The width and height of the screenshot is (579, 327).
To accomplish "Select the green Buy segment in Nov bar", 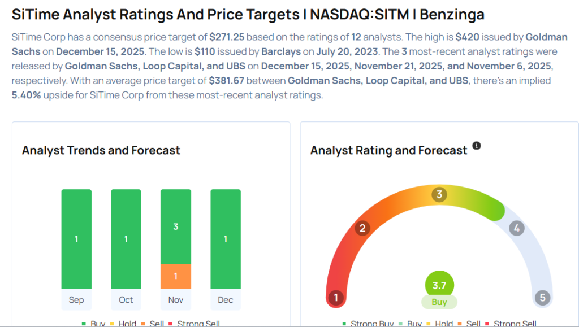I will pos(176,226).
